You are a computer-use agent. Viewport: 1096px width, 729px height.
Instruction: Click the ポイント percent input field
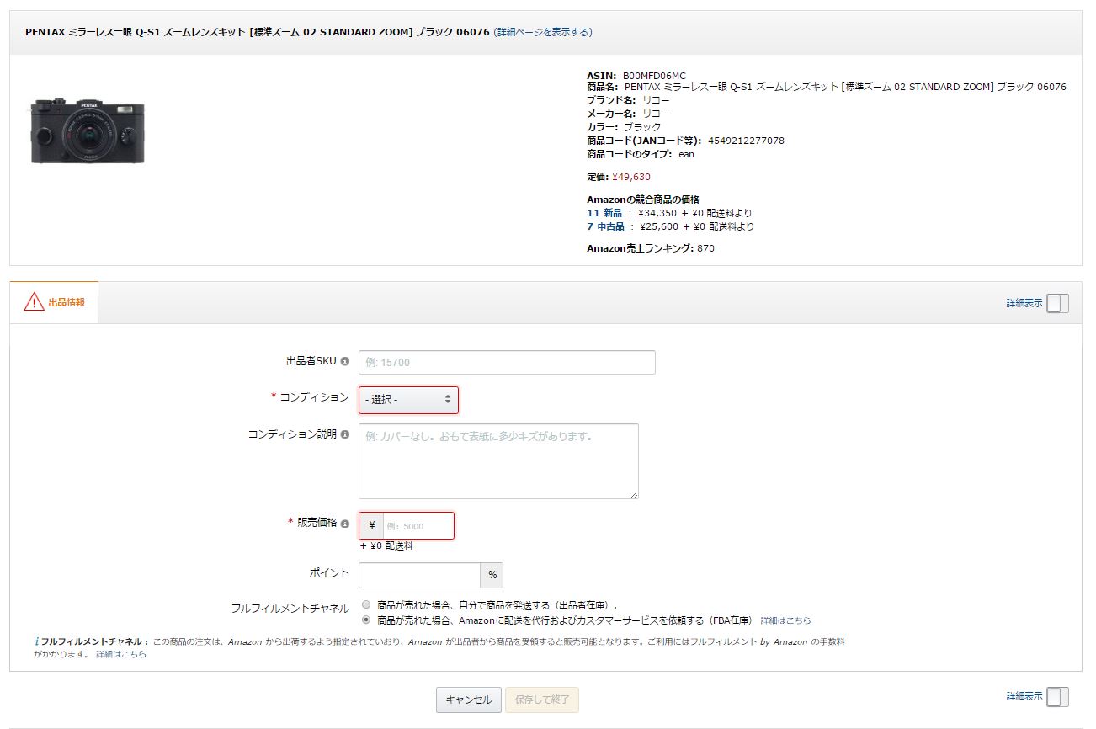(x=419, y=575)
